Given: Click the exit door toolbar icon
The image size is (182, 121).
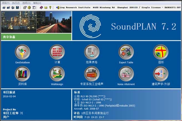Looking at the screenshot, I should tap(57, 7).
